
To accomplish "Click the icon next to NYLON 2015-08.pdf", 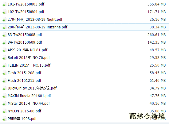I will [x=4, y=111].
